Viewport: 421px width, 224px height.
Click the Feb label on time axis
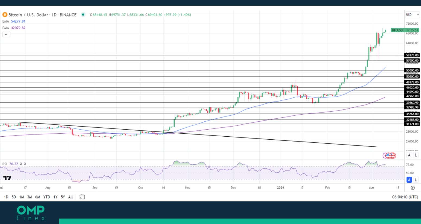point(328,188)
